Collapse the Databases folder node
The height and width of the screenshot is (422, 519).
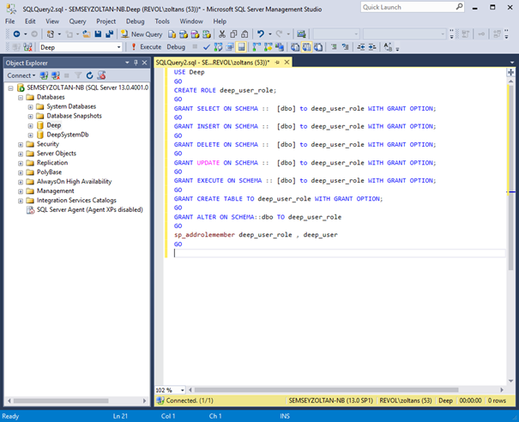tap(20, 97)
